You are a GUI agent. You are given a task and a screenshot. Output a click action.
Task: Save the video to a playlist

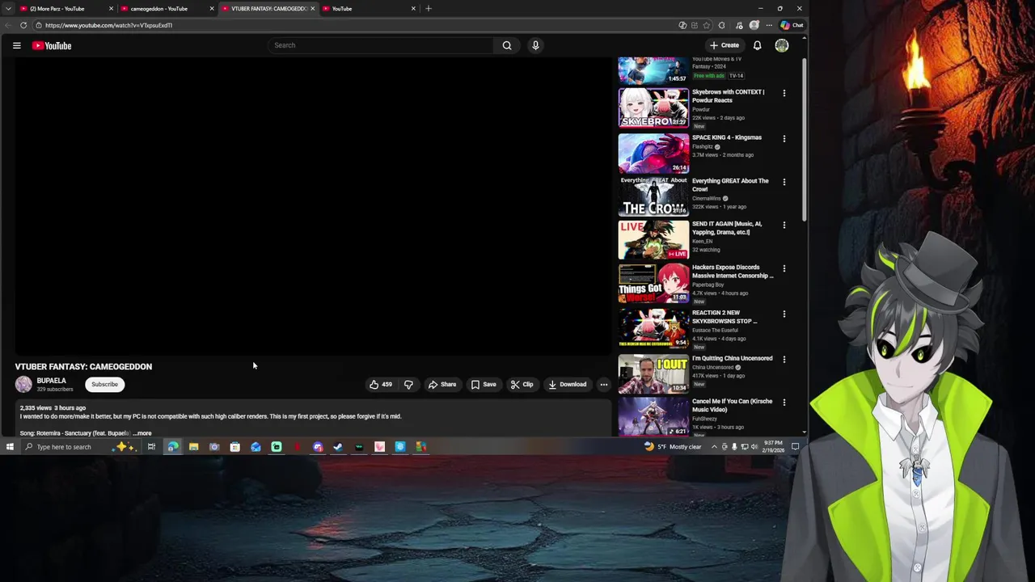[484, 385]
